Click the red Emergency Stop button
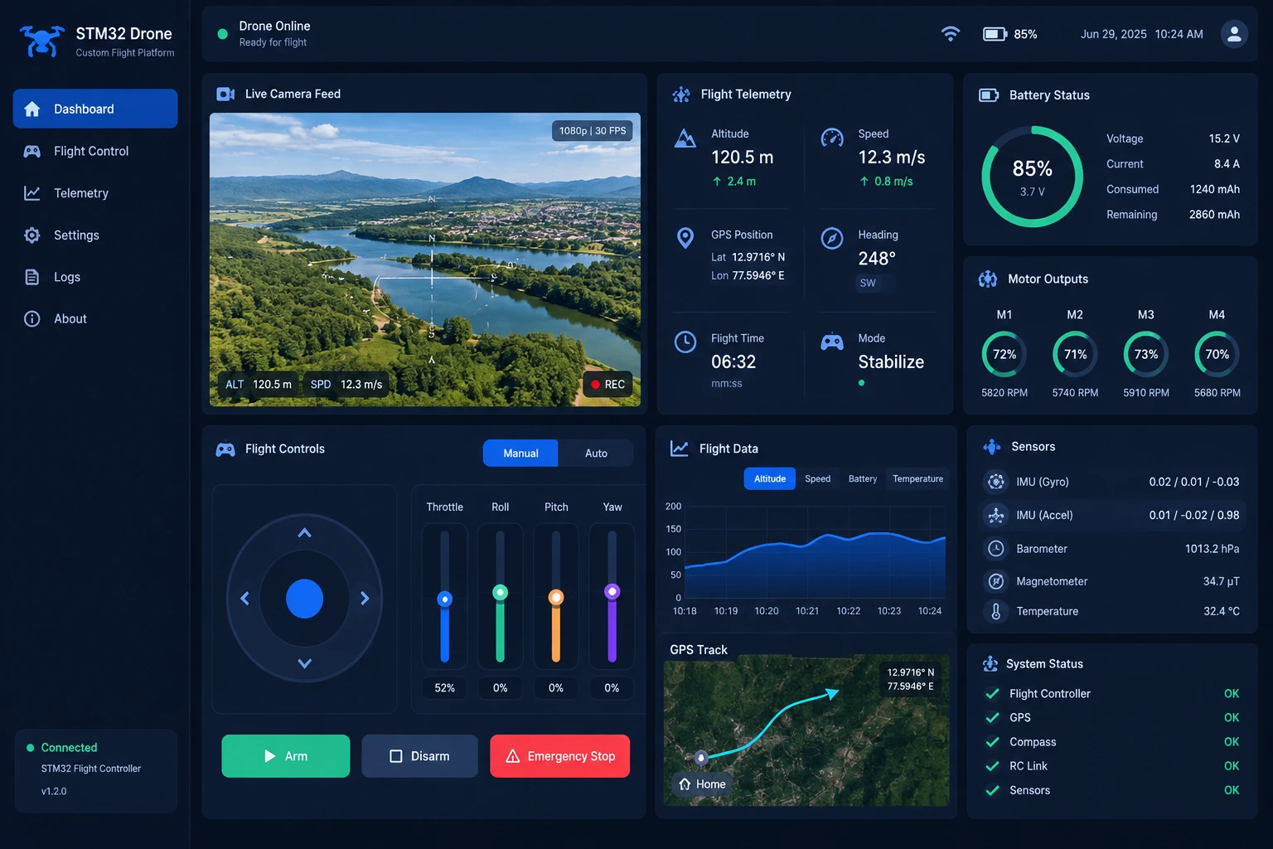The width and height of the screenshot is (1273, 849). click(x=560, y=756)
